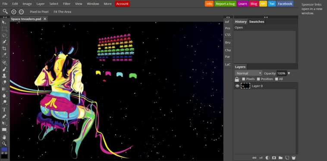This screenshot has height=161, width=327.
Task: Select the Crop tool
Action: [4, 49]
